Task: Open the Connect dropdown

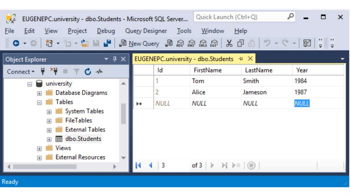Action: pos(21,72)
